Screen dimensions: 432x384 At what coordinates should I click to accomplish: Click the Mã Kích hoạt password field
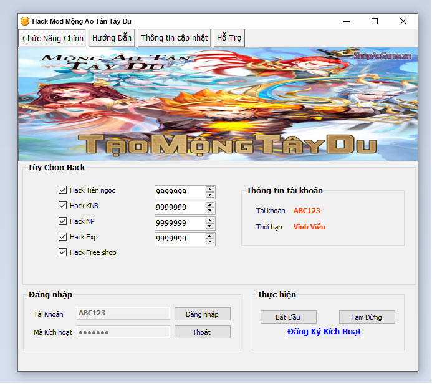[x=123, y=332]
